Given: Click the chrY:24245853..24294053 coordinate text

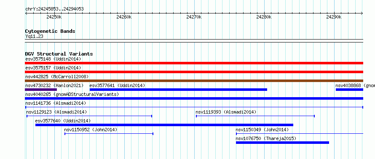Looking at the screenshot, I should coord(54,9).
